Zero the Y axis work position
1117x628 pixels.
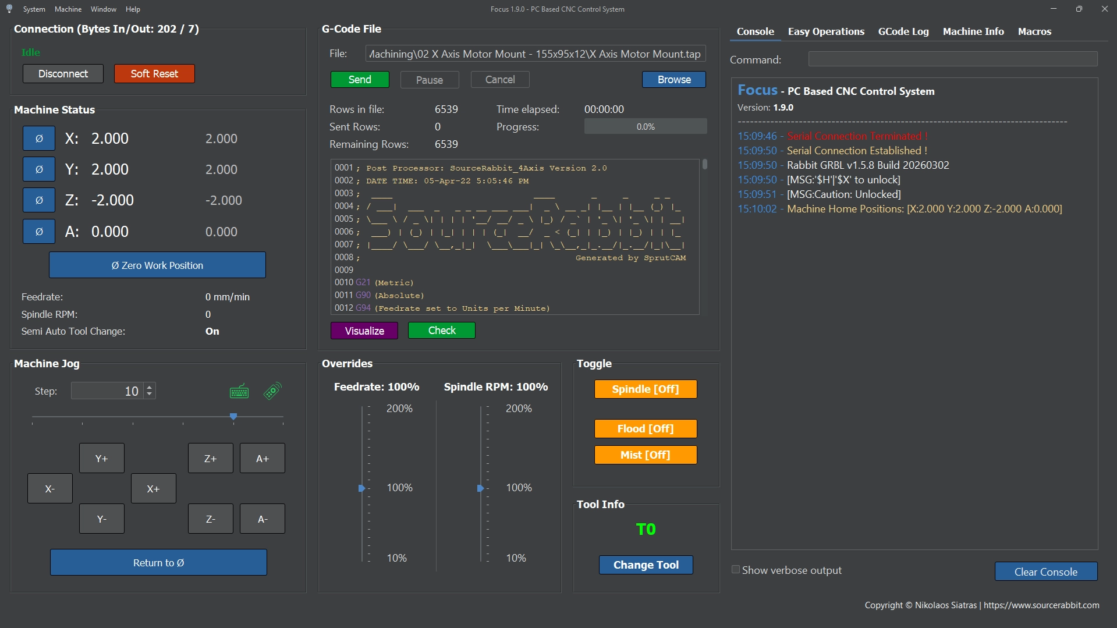point(39,169)
